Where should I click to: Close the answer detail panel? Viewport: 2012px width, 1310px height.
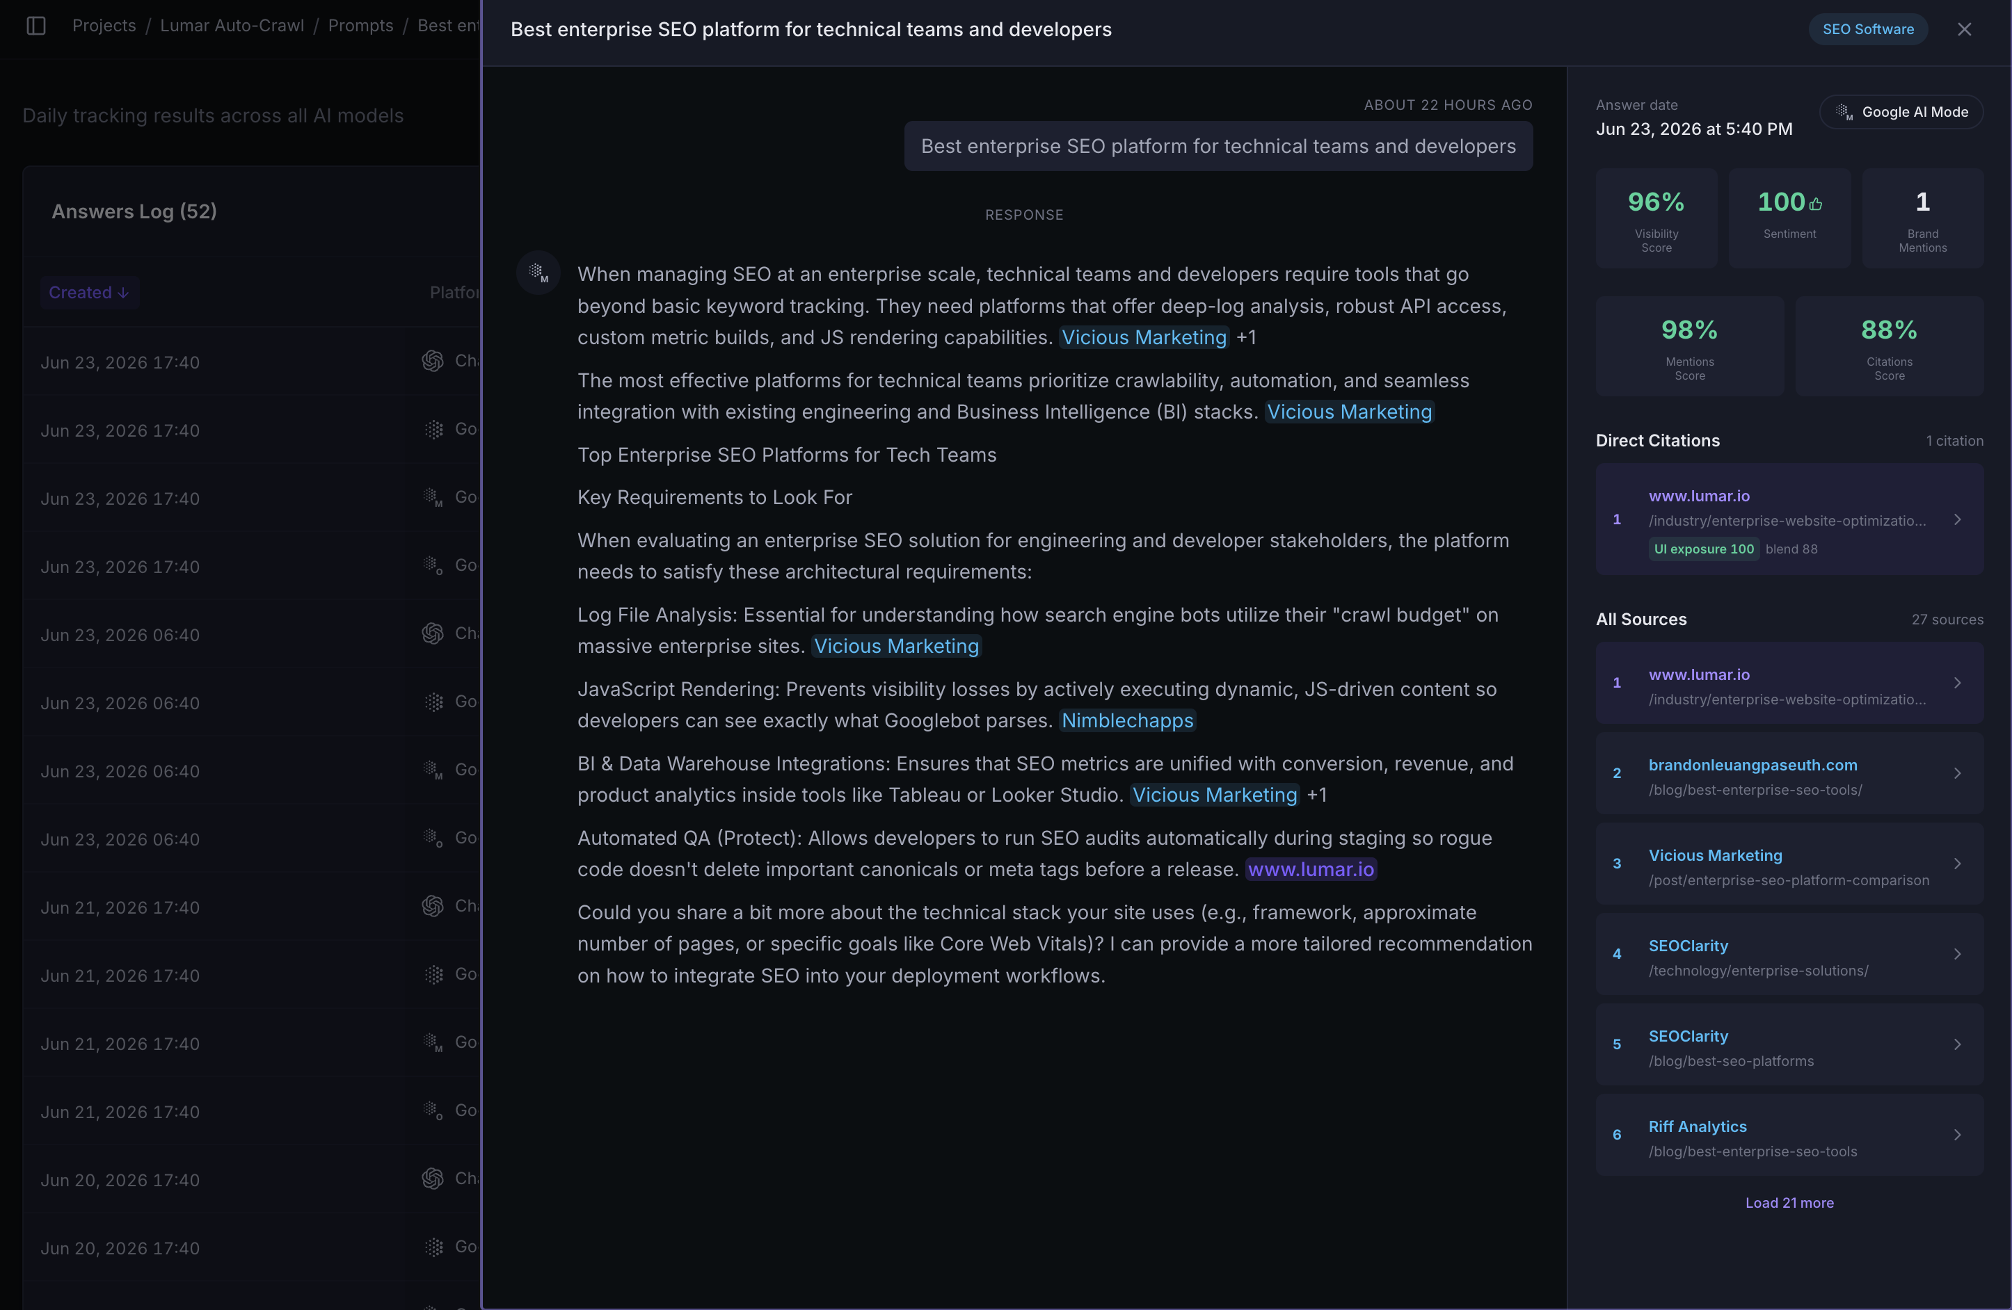click(x=1964, y=30)
